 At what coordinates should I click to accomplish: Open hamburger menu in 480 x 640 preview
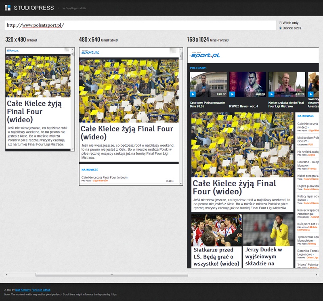coord(173,51)
